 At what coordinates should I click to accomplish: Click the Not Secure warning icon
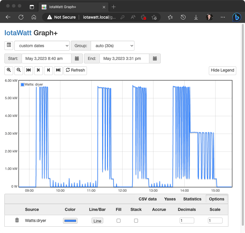click(50, 17)
